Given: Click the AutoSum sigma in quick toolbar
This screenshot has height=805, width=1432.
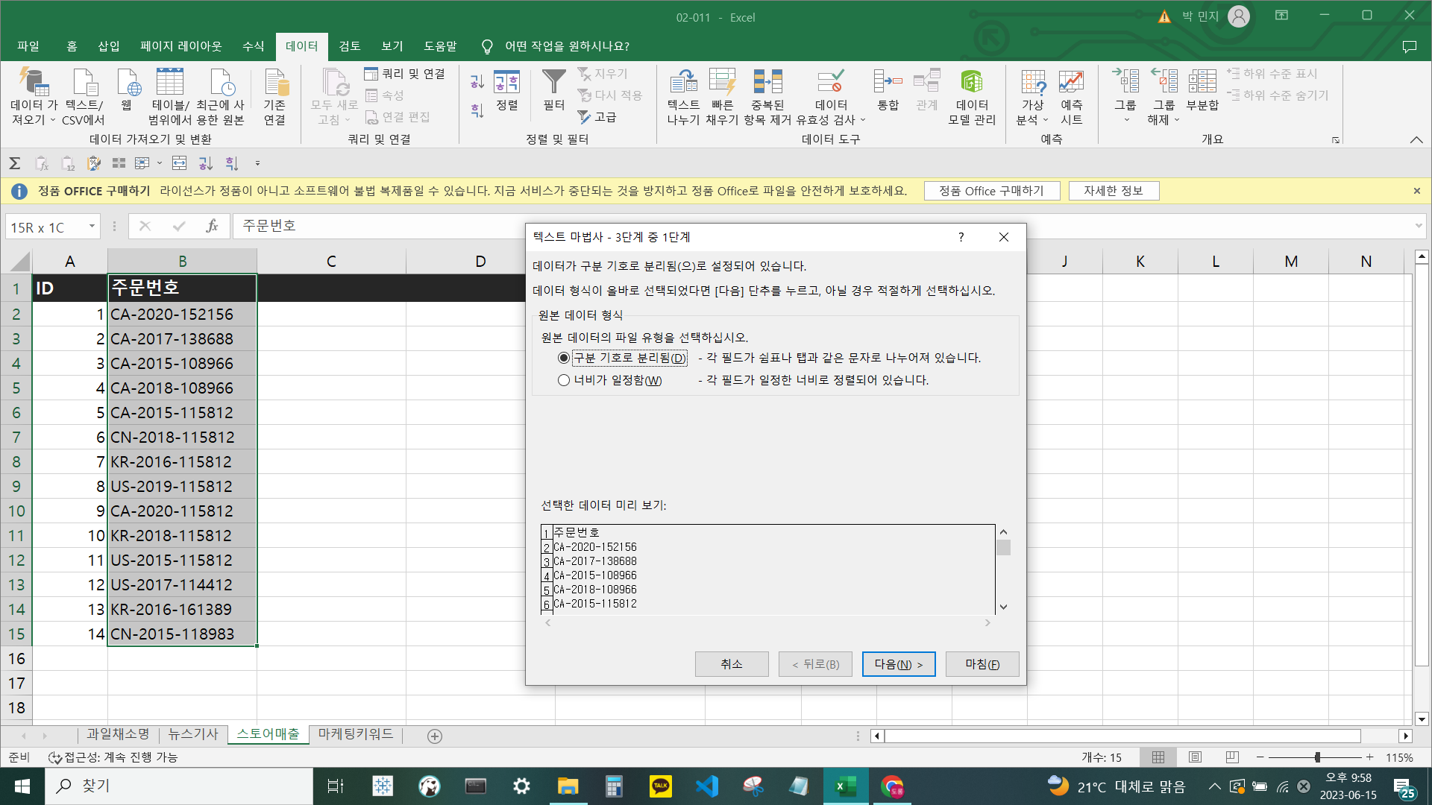Looking at the screenshot, I should point(14,163).
